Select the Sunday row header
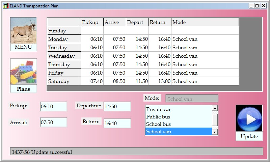This screenshot has height=162, width=270. 64,31
